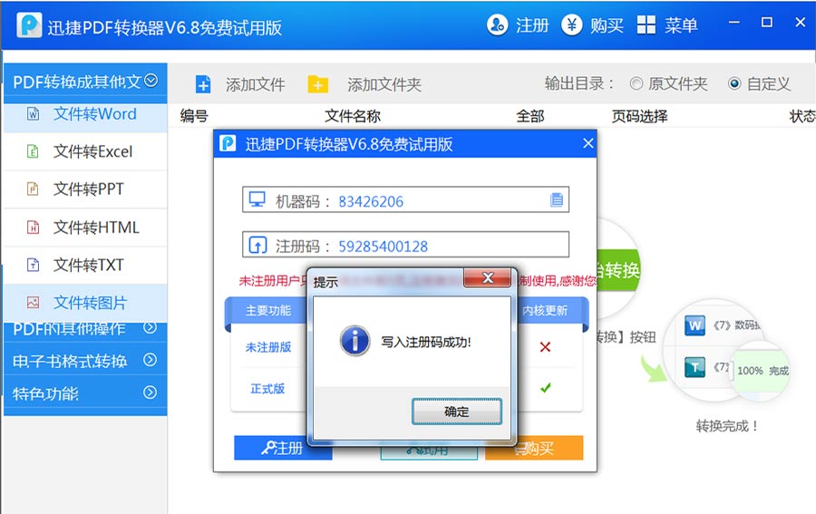Screen dimensions: 816x514
Task: Collapse the PDF转换成其他文件 section
Action: pos(151,81)
